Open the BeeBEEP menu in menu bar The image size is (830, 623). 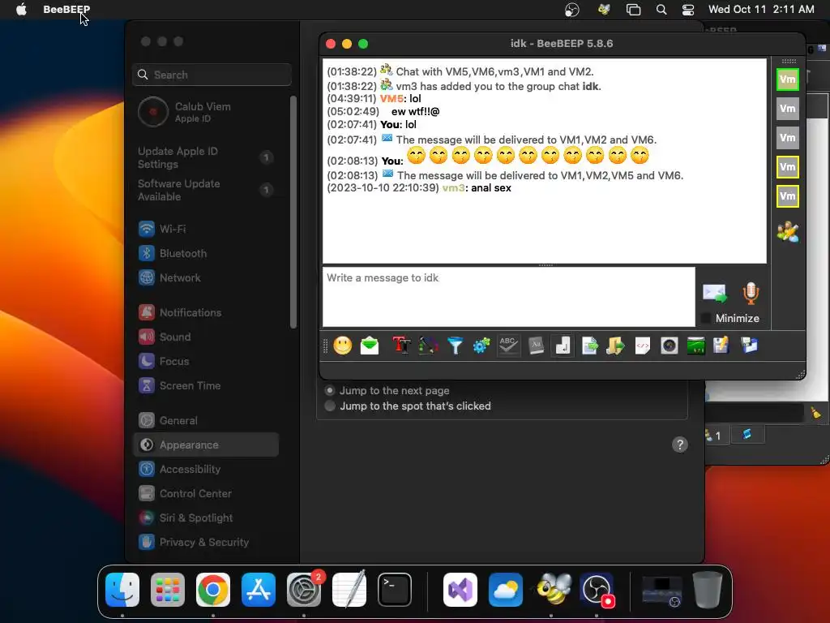coord(66,9)
